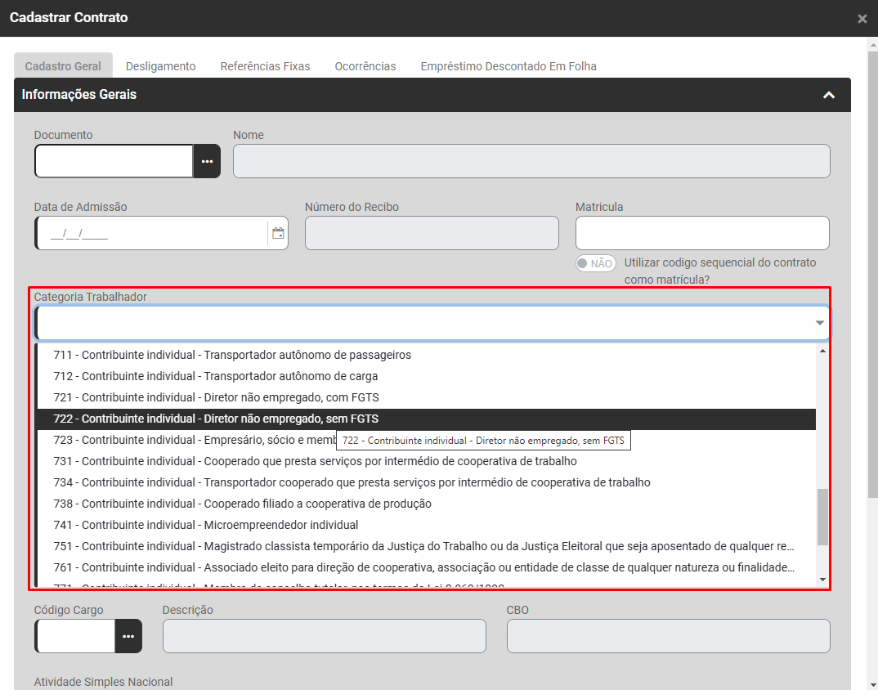Click the Código Cargo lookup ellipsis button
This screenshot has height=690, width=878.
point(128,636)
